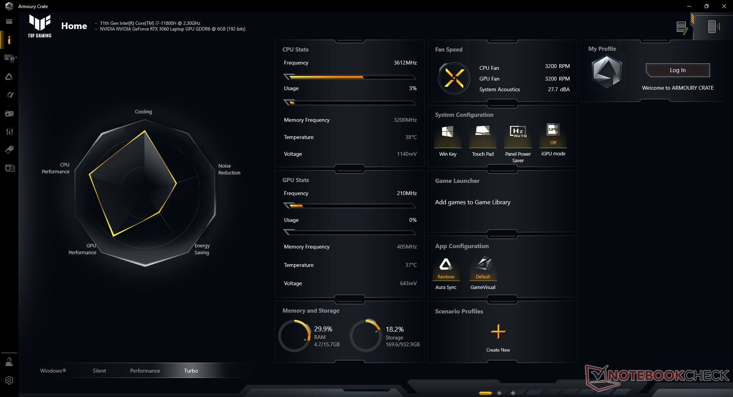Click Add games to Game Library
The image size is (733, 397).
pos(473,202)
